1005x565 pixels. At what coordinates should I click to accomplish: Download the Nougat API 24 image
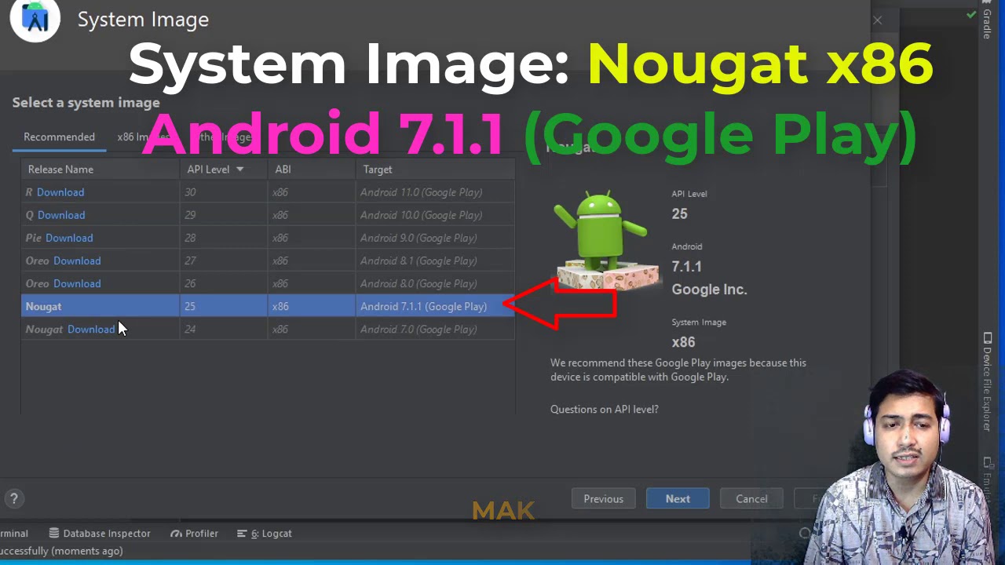click(91, 330)
